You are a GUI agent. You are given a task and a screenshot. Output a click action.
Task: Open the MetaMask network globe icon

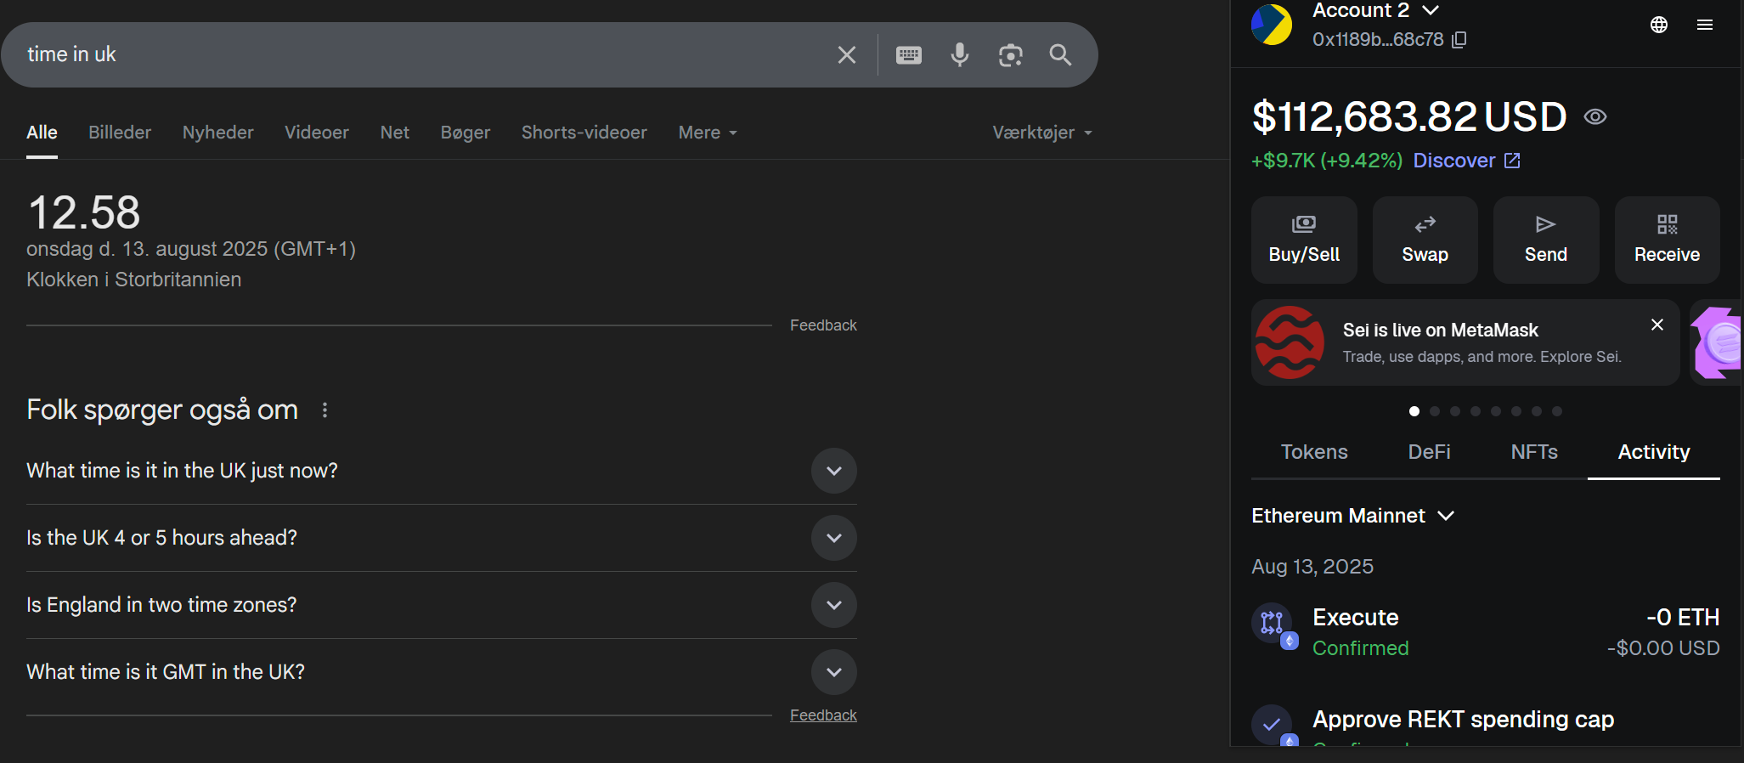click(x=1658, y=25)
